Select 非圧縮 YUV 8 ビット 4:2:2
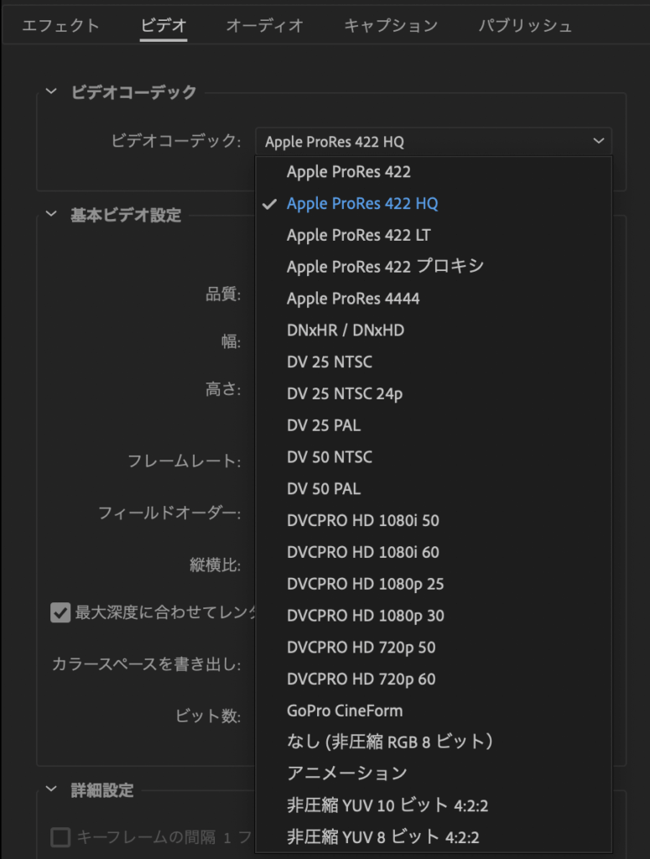The width and height of the screenshot is (650, 859). (x=434, y=838)
